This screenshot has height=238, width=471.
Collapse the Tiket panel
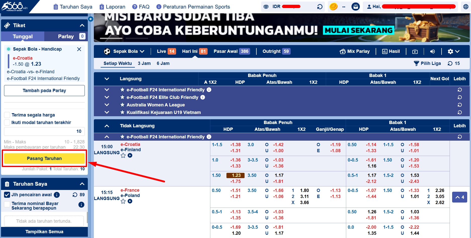click(x=82, y=25)
